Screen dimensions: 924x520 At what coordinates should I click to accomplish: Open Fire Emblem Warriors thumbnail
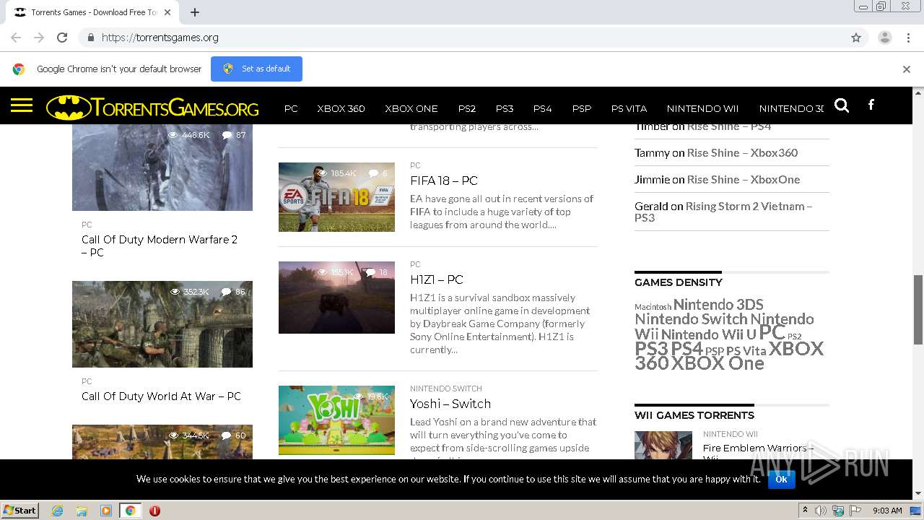(x=663, y=446)
